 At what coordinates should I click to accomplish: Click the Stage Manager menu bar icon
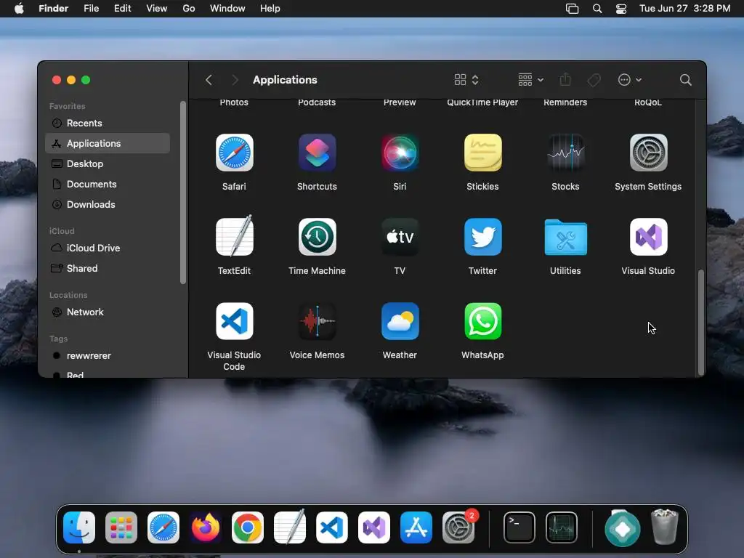tap(573, 9)
